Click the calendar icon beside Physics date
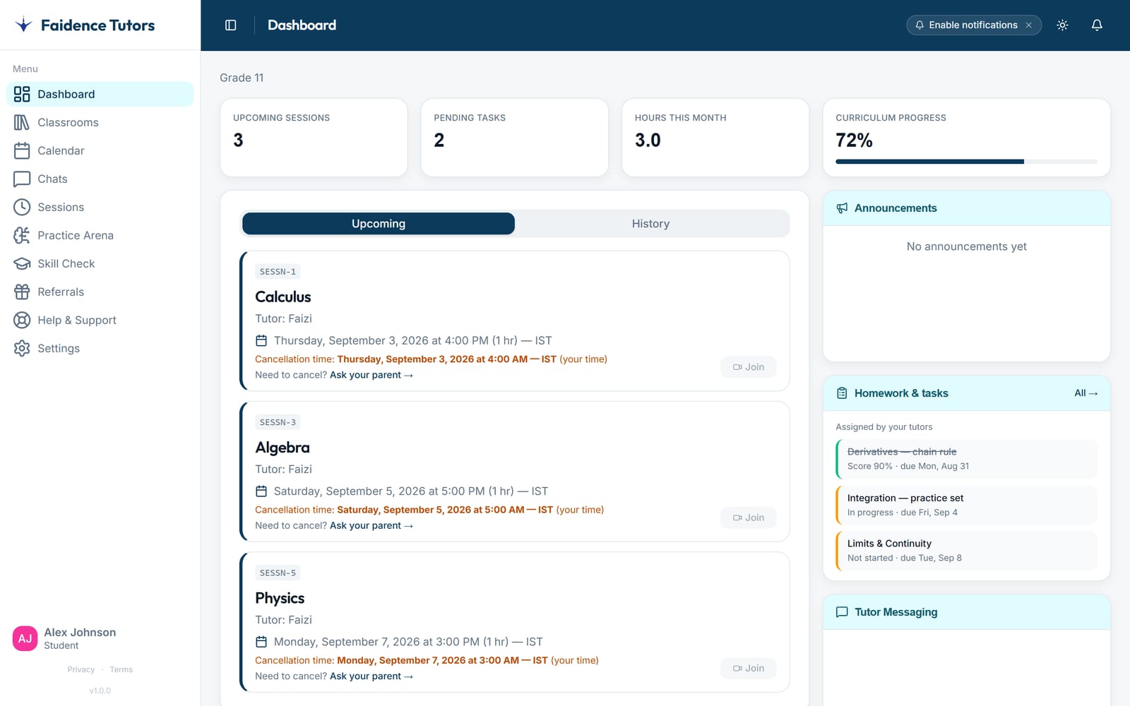Viewport: 1130px width, 706px height. click(x=261, y=642)
